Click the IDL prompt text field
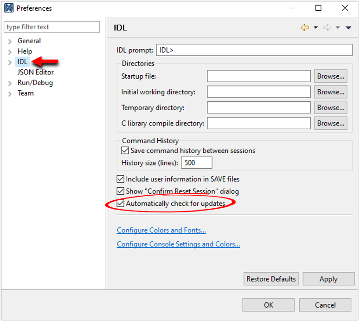Image resolution: width=361 pixels, height=323 pixels. 254,50
